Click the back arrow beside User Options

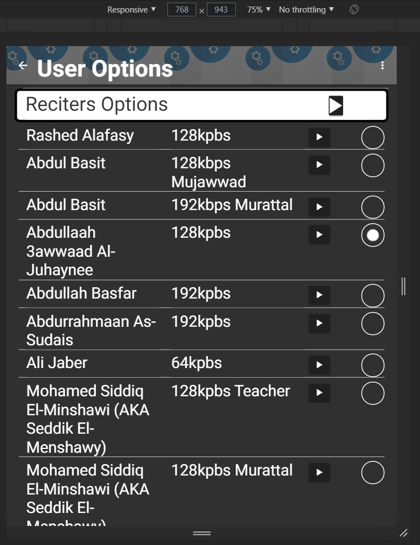tap(23, 66)
